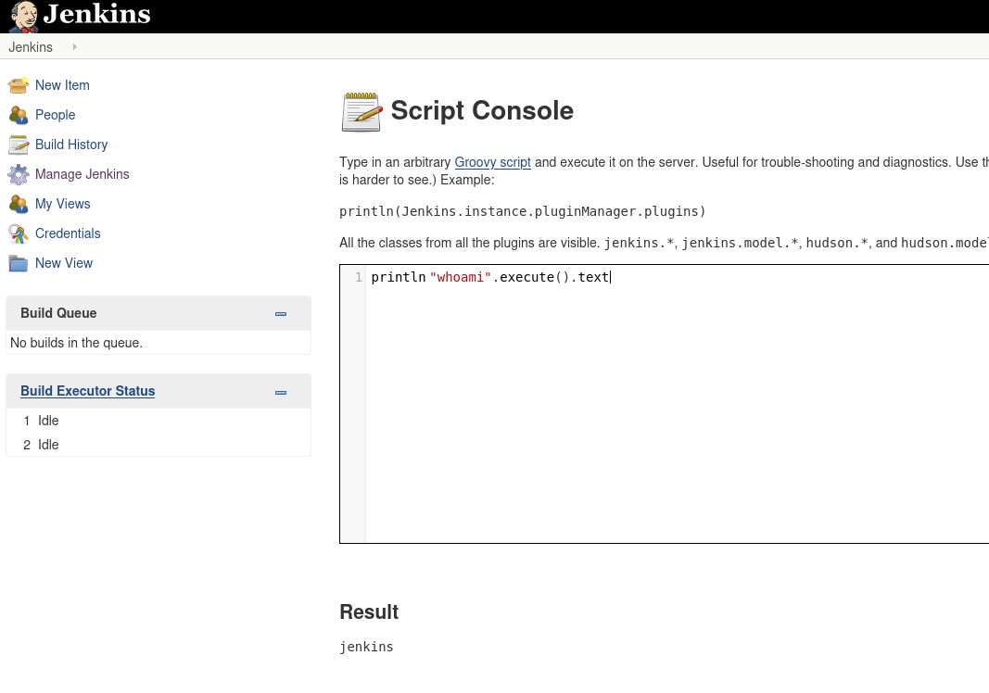The height and width of the screenshot is (693, 989).
Task: Open the Groovy script hyperlink
Action: pyautogui.click(x=492, y=162)
